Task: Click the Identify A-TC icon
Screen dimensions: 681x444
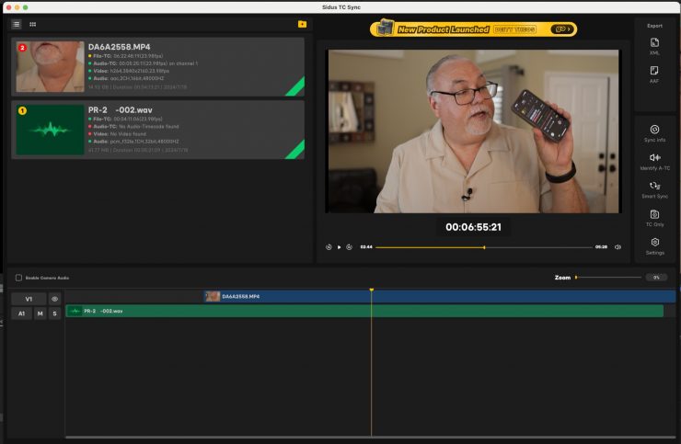Action: click(x=654, y=161)
